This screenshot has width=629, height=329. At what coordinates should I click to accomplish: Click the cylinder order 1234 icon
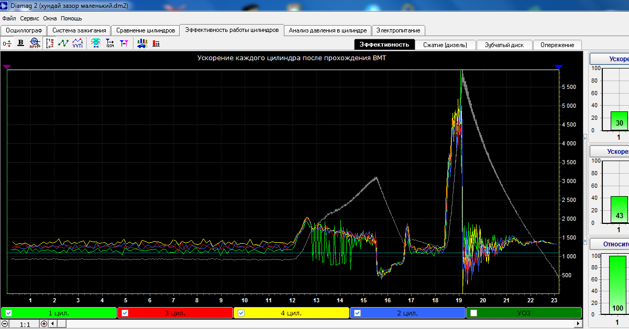click(x=110, y=43)
